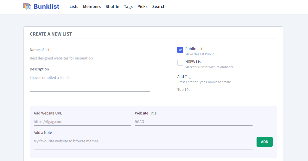Click the green ADD button

(x=265, y=142)
